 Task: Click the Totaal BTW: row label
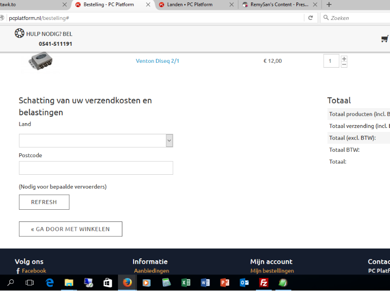344,150
